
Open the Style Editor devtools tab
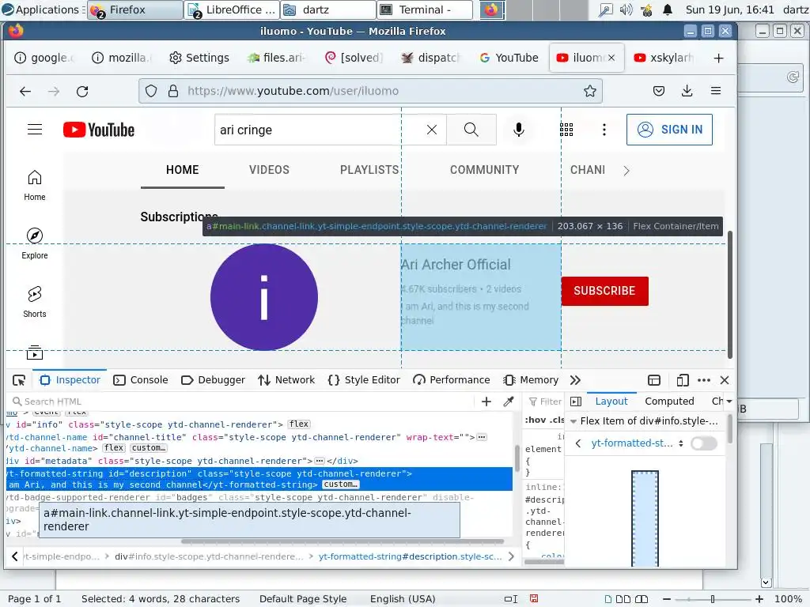(364, 380)
